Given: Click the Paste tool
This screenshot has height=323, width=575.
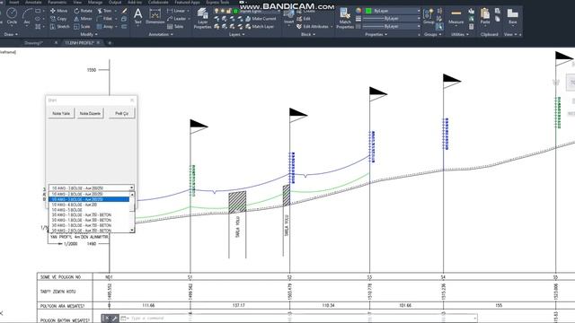Looking at the screenshot, I should coord(485,16).
